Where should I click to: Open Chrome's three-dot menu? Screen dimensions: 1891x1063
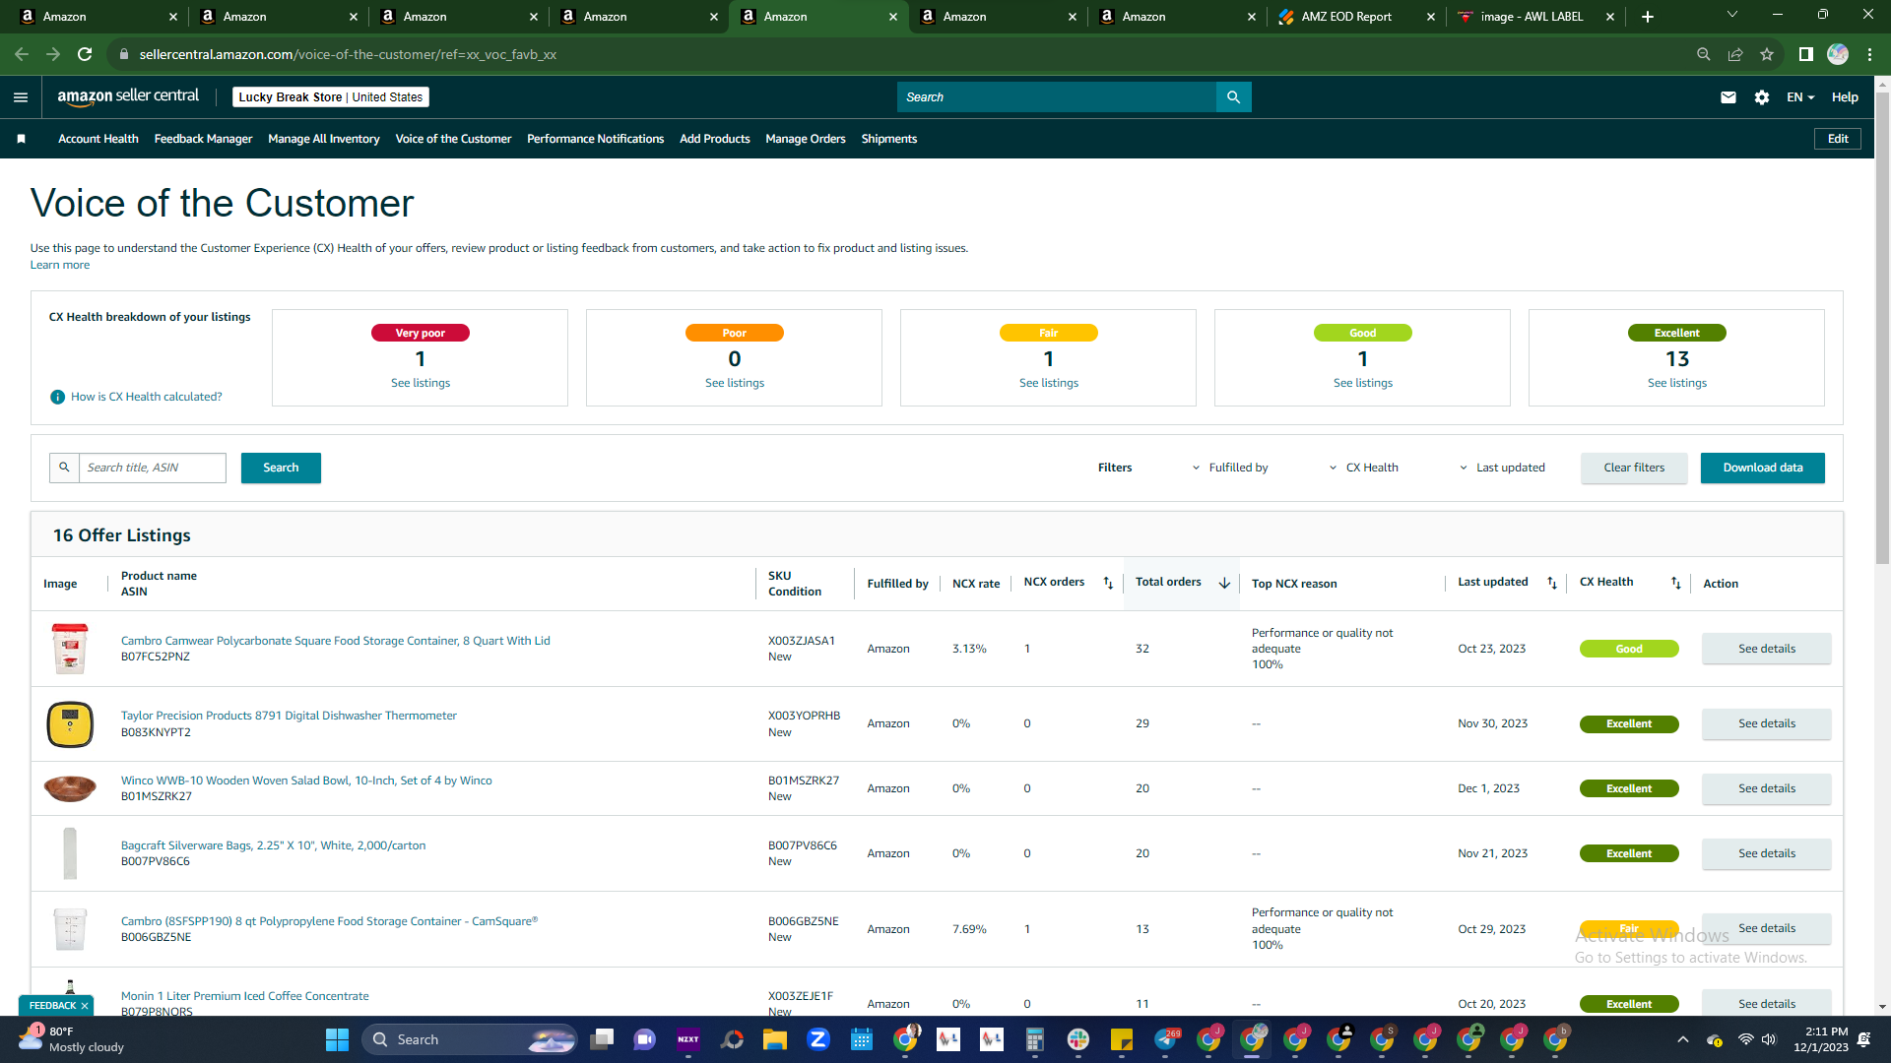pyautogui.click(x=1869, y=54)
